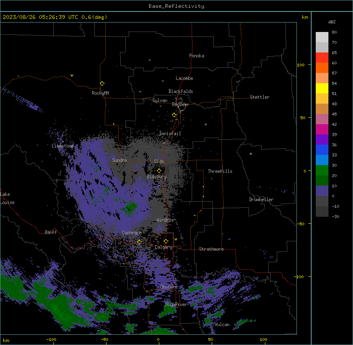Select the yellow diamond marker below Cochrane

point(139,242)
